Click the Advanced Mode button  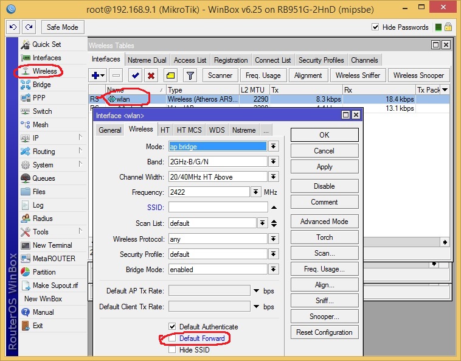coord(324,221)
